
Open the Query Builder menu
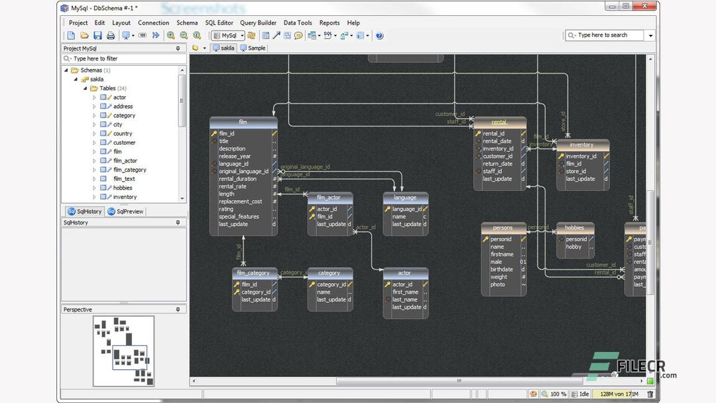click(258, 23)
